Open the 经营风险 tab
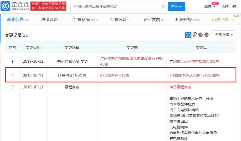The width and height of the screenshot is (241, 141). click(120, 20)
